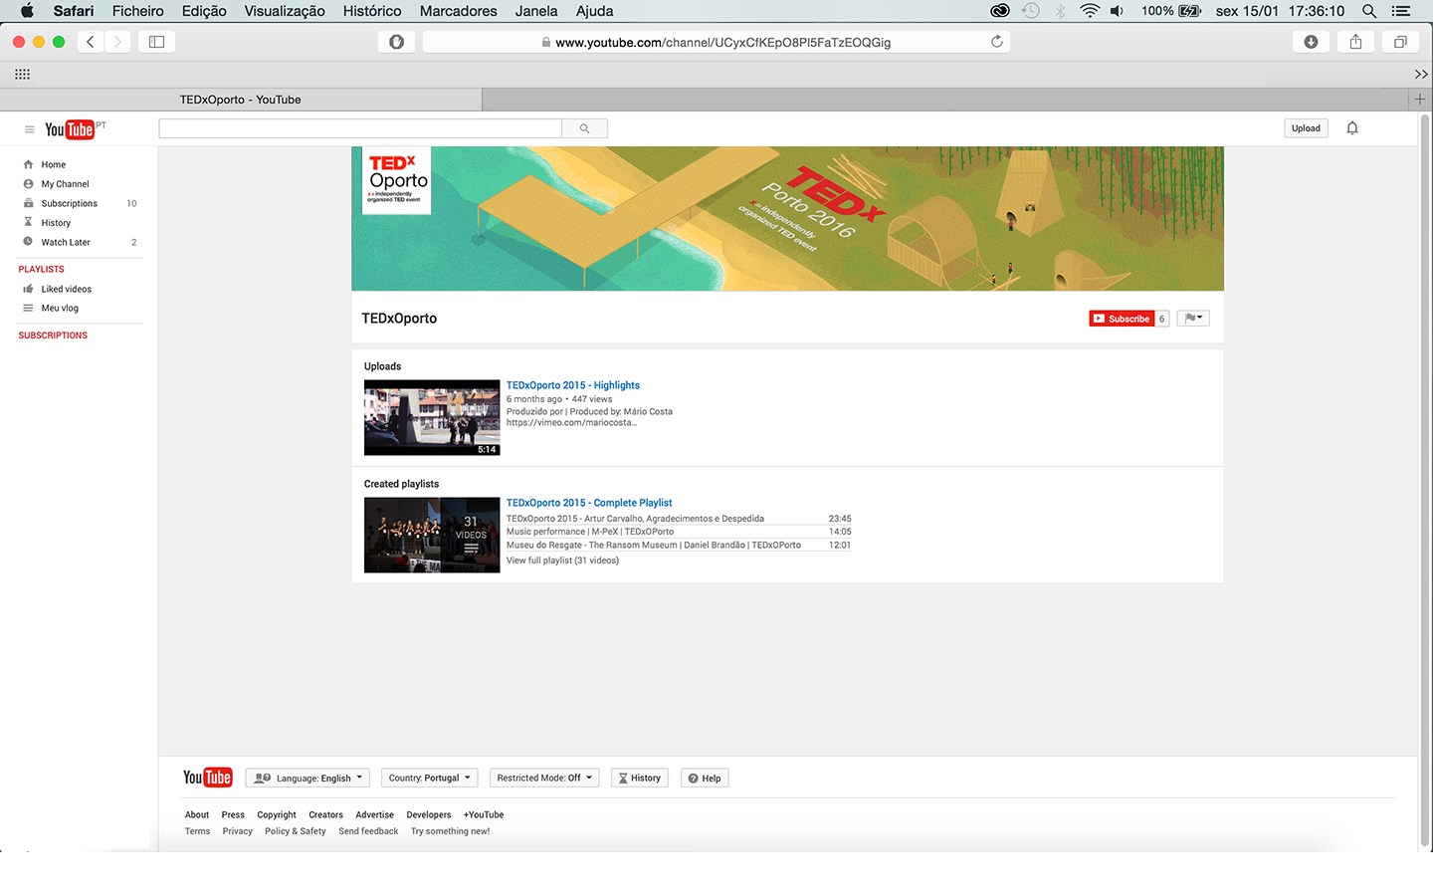Click footer YouTube logo
The image size is (1433, 896).
click(207, 778)
